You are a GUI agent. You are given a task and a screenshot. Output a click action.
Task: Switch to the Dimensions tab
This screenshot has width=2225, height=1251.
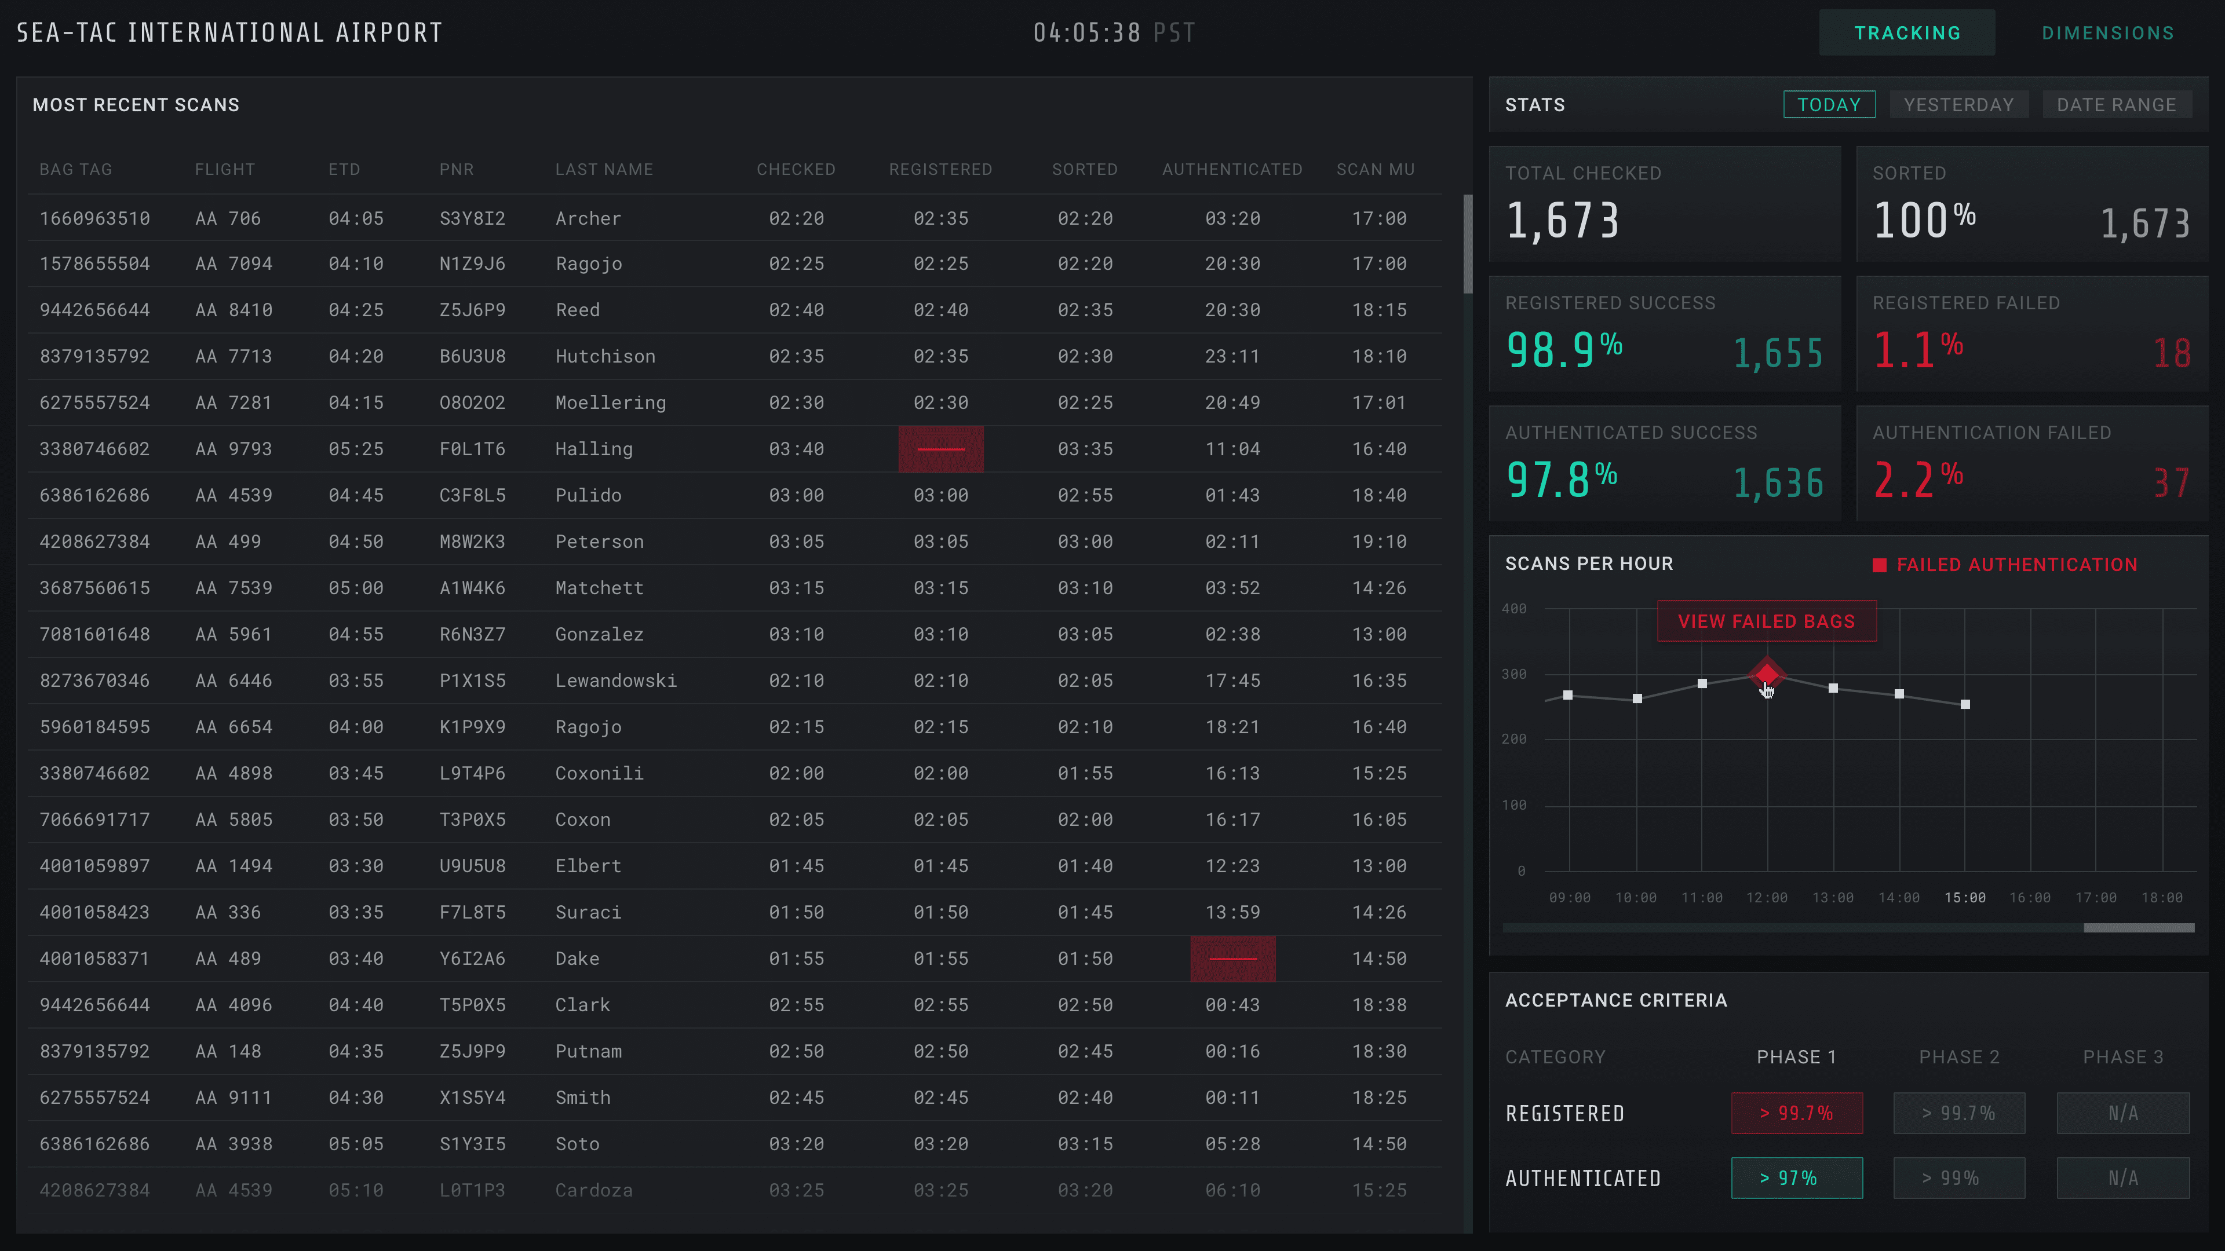point(2107,33)
